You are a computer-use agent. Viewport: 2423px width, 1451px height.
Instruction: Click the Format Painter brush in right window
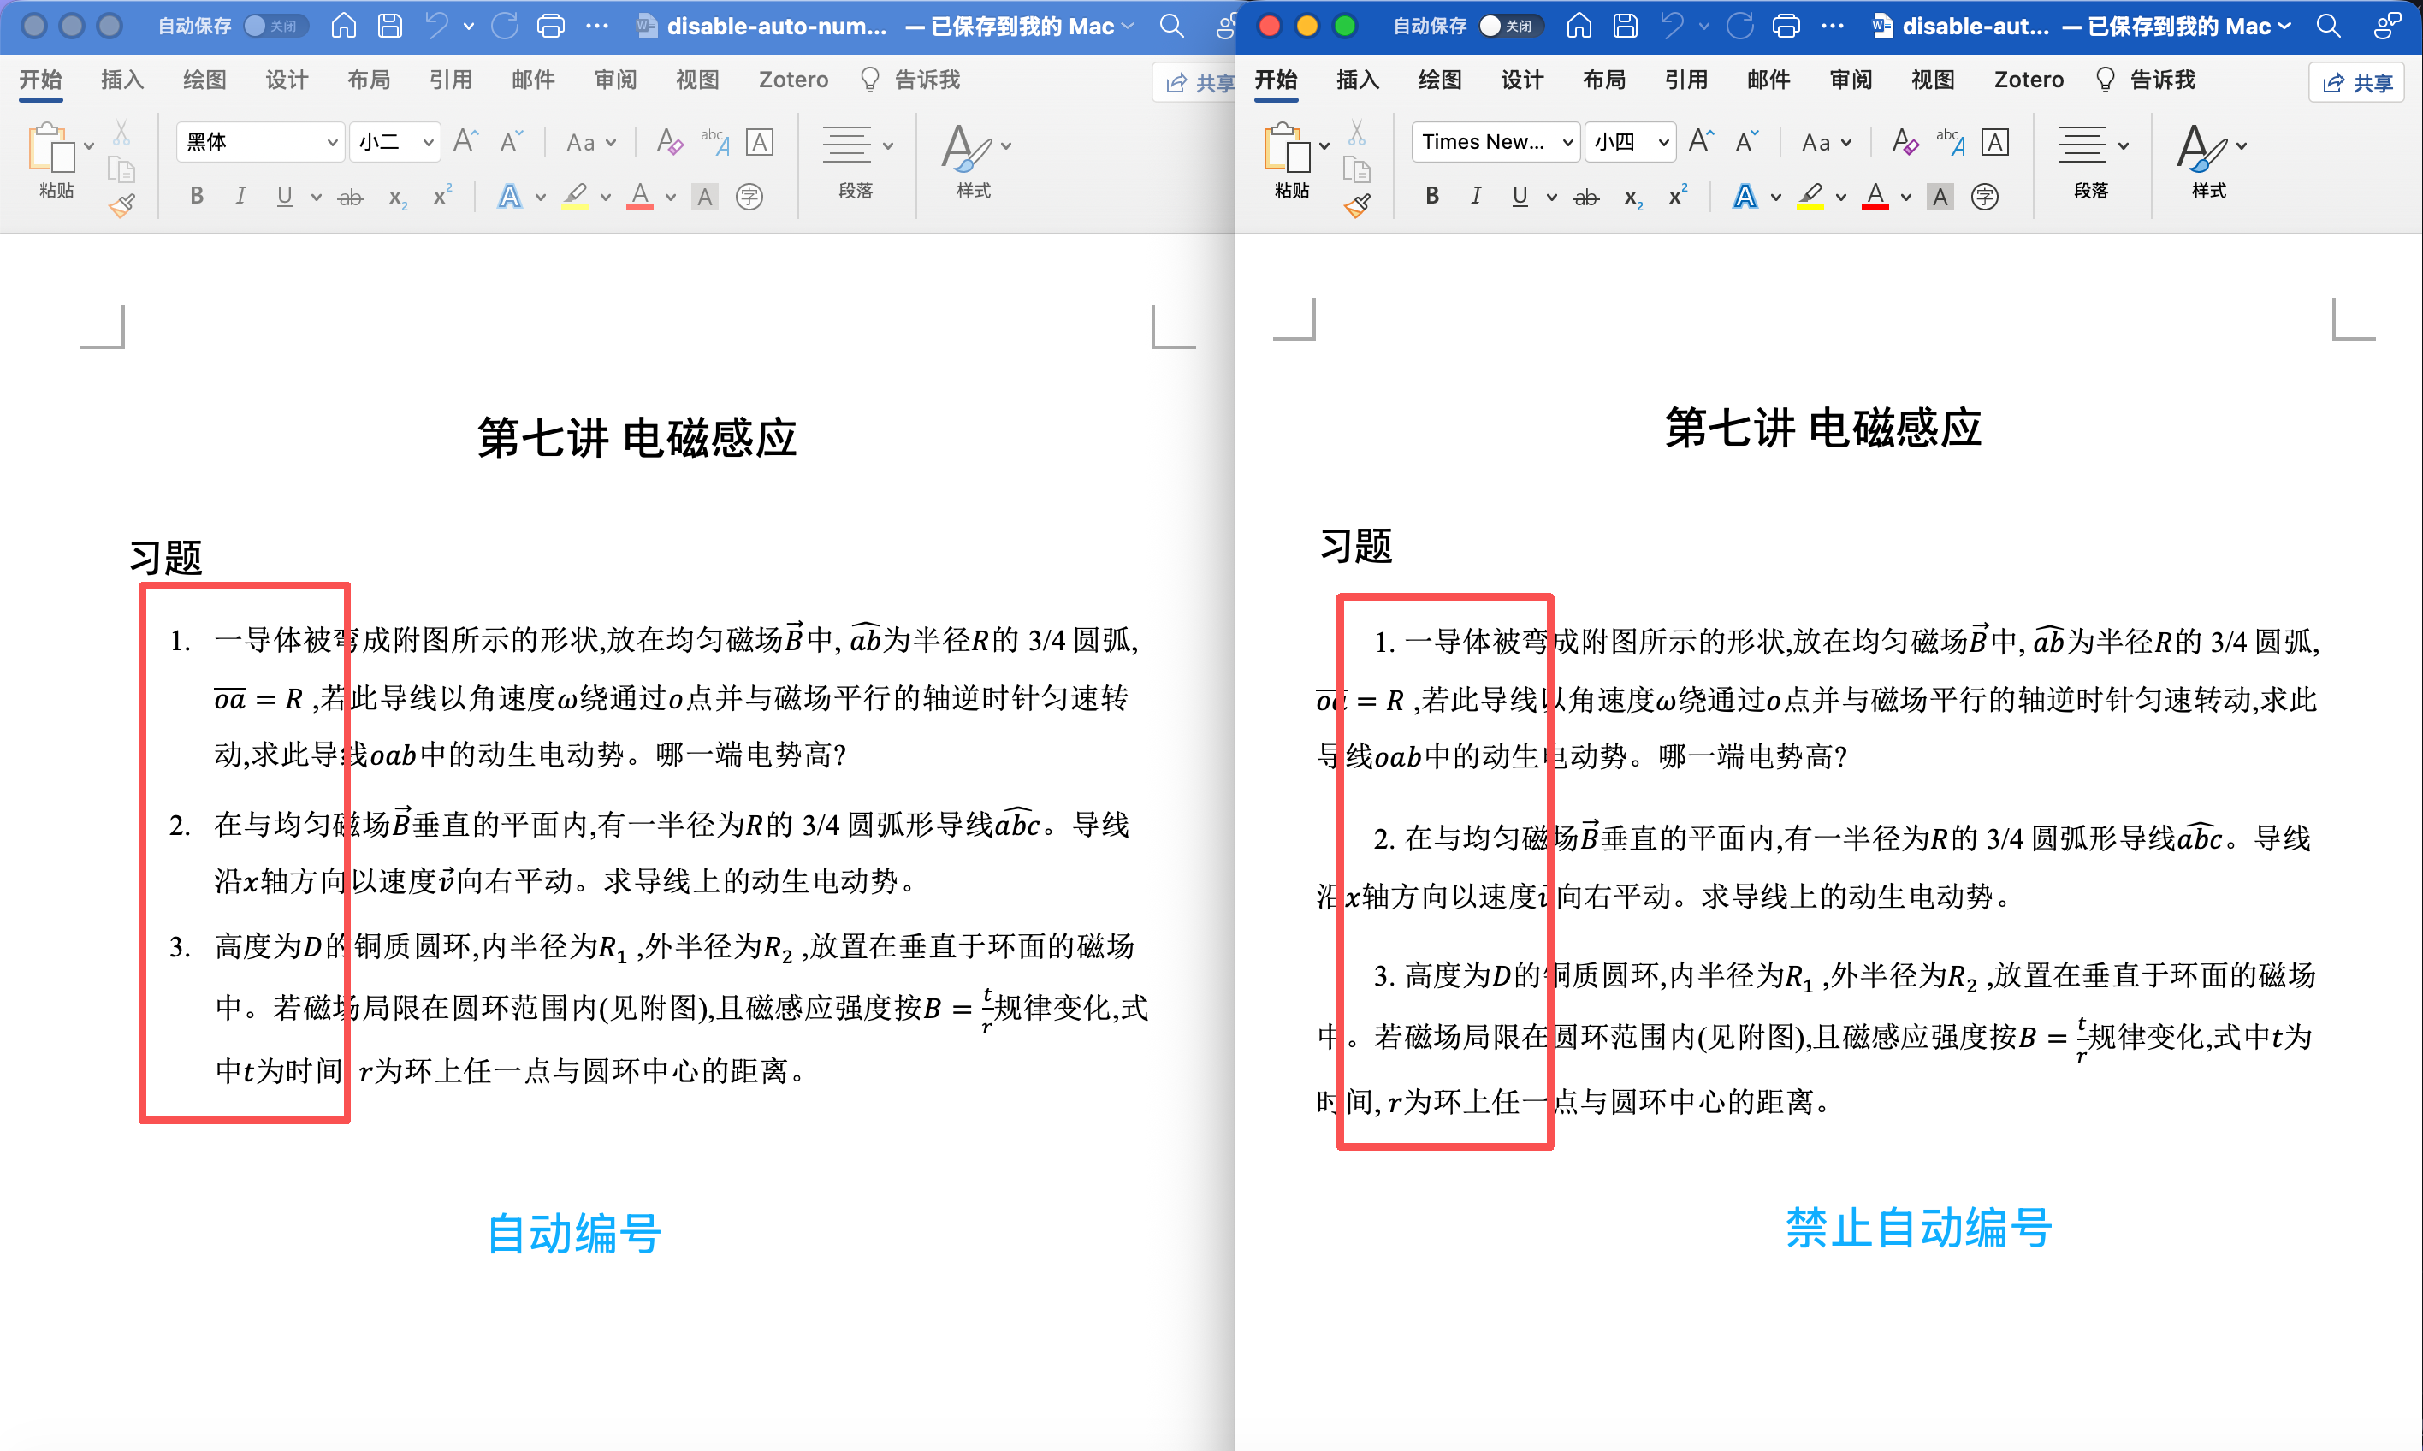(x=1356, y=206)
